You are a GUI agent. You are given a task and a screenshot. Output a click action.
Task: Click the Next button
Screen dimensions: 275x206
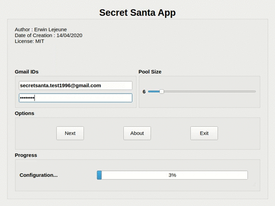(70, 133)
